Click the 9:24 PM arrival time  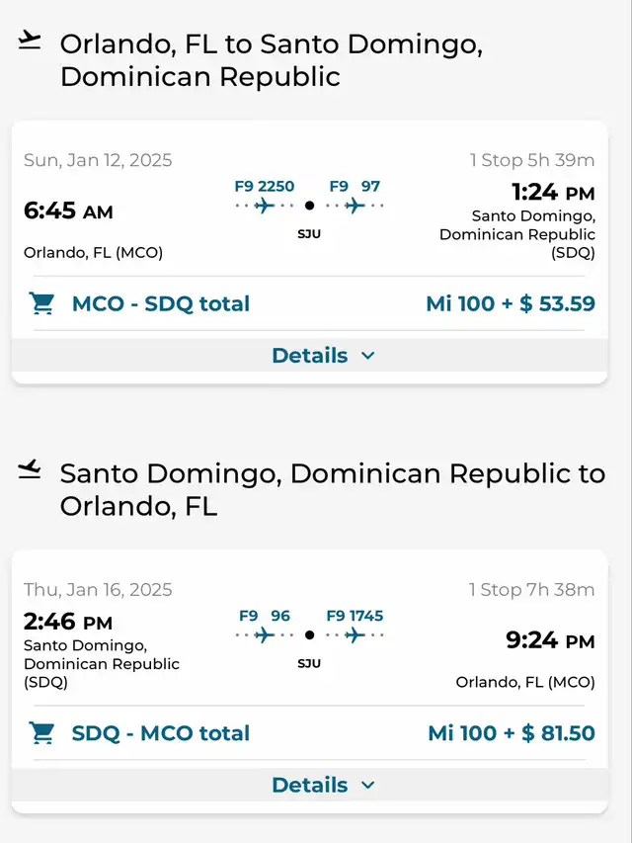tap(550, 640)
